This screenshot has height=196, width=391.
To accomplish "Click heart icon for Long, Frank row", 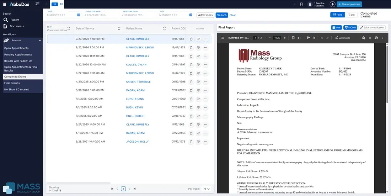I will 198,99.
